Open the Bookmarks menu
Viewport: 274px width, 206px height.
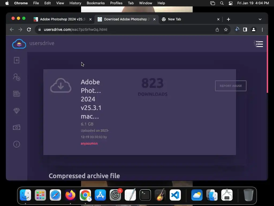click(96, 3)
